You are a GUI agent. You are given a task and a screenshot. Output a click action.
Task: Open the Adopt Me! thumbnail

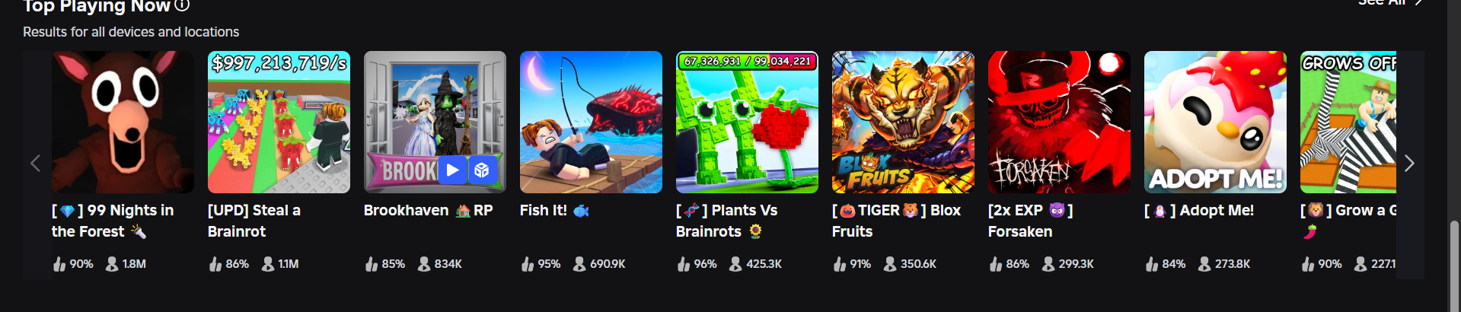[1215, 122]
